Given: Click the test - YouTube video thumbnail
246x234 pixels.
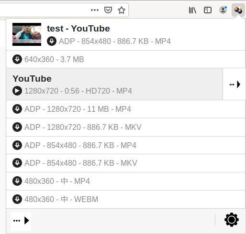Looking at the screenshot, I should (27, 34).
